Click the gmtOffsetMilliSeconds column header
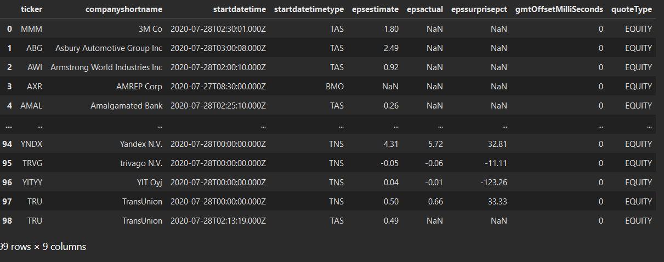 tap(559, 9)
